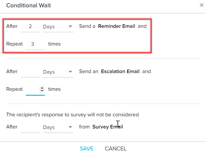
Task: Click the recipient's response not considered text
Action: click(x=72, y=115)
